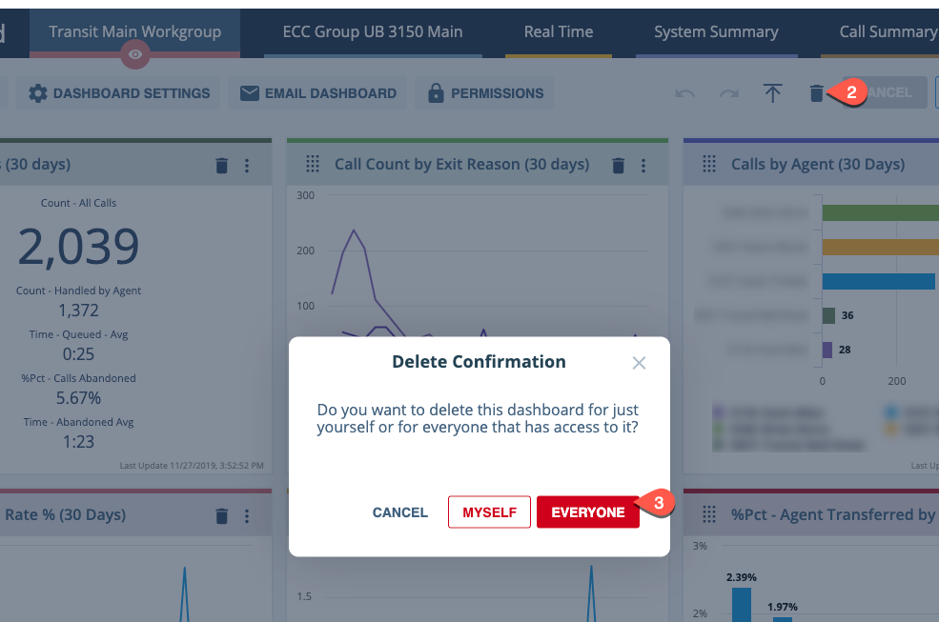Open the Call Summary tab
939x622 pixels.
coord(887,31)
